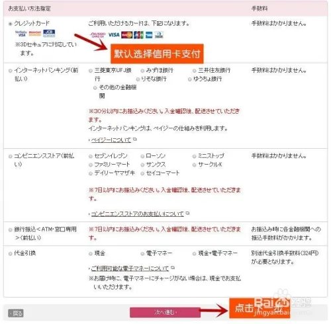Image resolution: width=331 pixels, height=324 pixels.
Task: Choose その他の金融機関 radio option
Action: coord(95,88)
